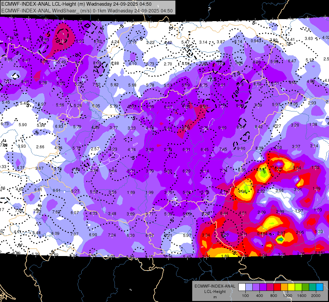Click 'LCL-Height' text in the legend

[x=215, y=292]
